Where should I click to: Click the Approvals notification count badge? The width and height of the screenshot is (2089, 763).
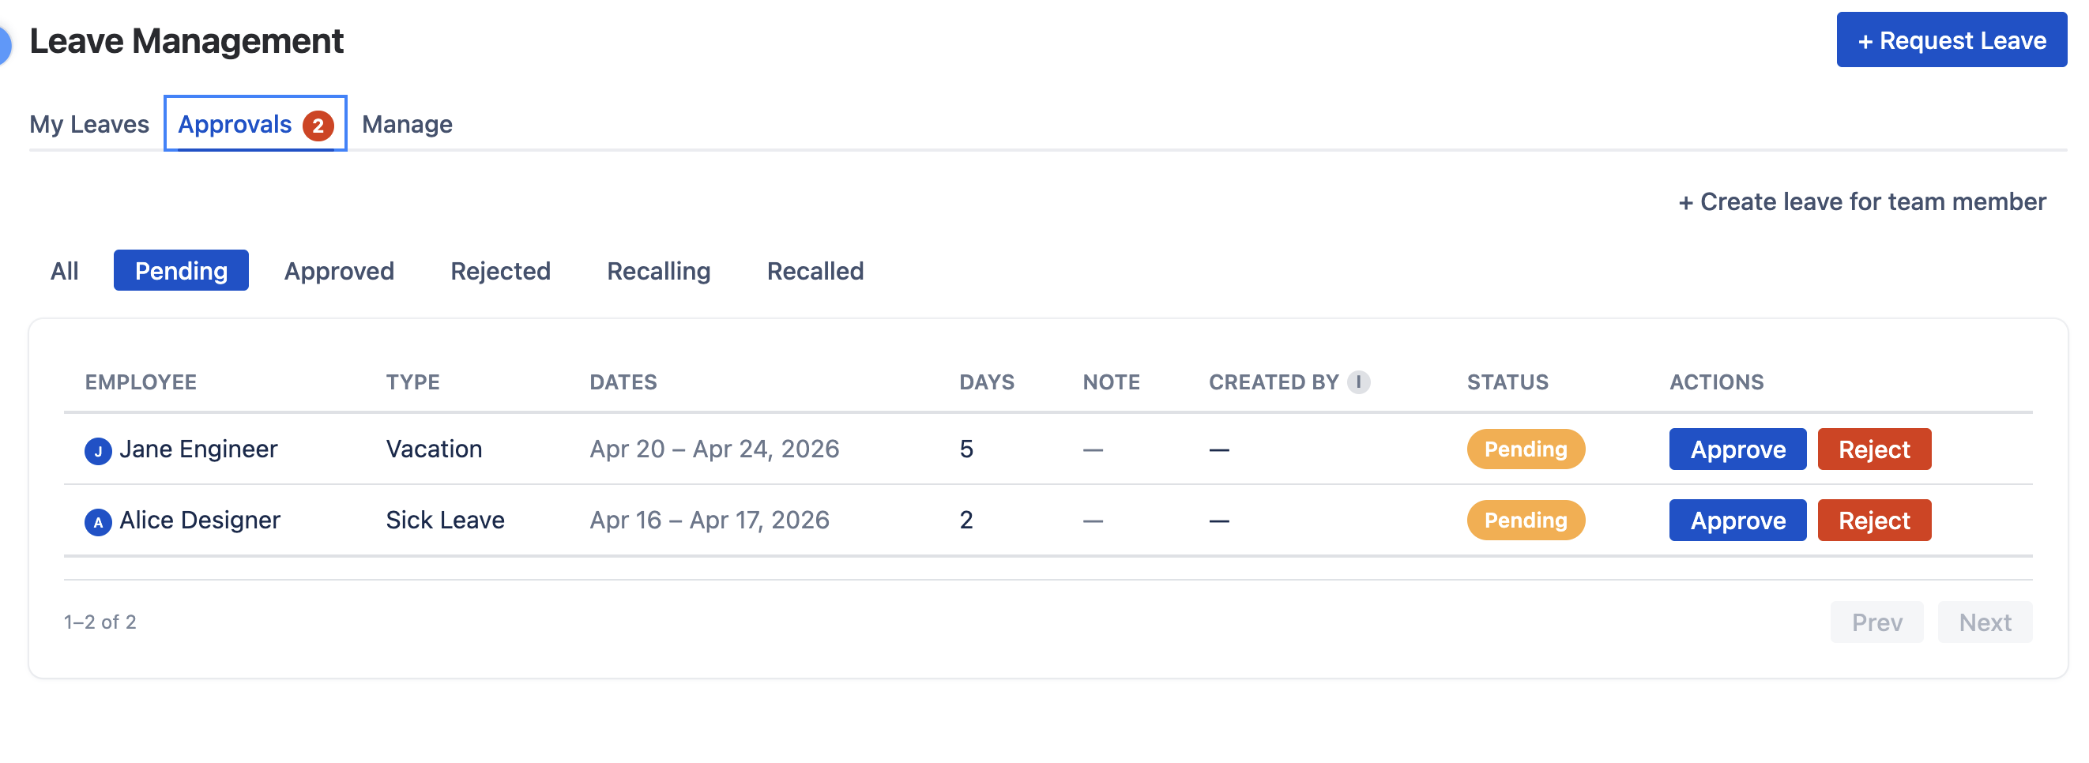click(318, 124)
